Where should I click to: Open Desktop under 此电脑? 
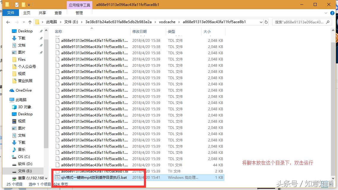tap(25, 114)
